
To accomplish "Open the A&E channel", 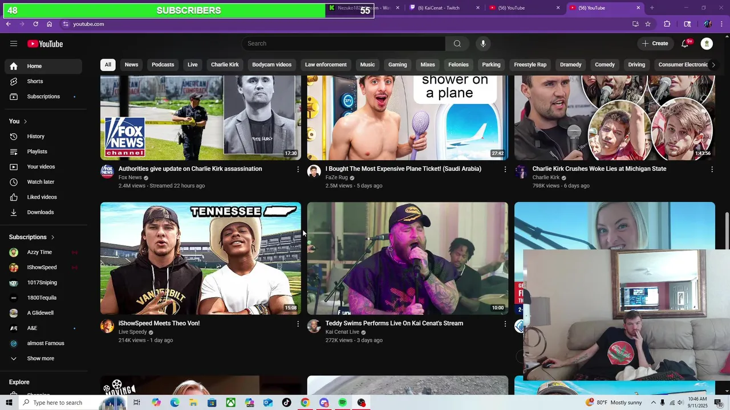I will click(x=43, y=328).
